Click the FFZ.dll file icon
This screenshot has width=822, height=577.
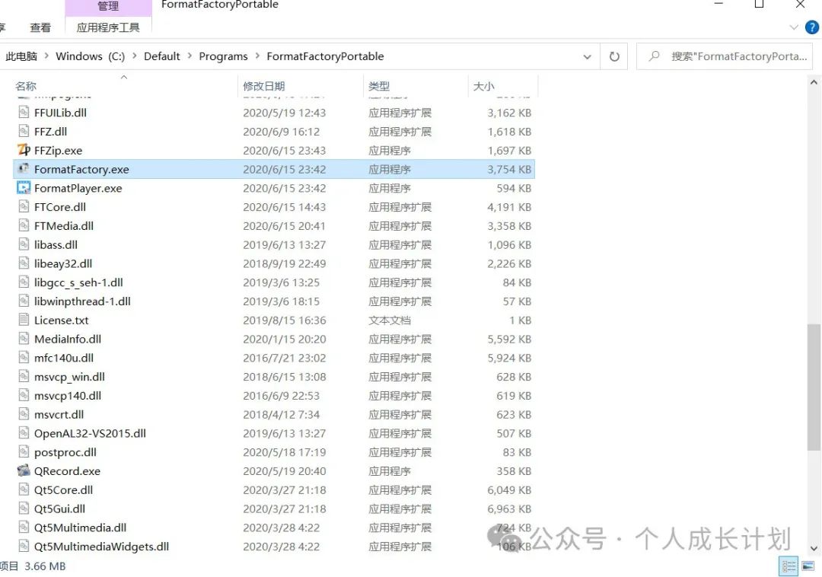click(x=24, y=131)
